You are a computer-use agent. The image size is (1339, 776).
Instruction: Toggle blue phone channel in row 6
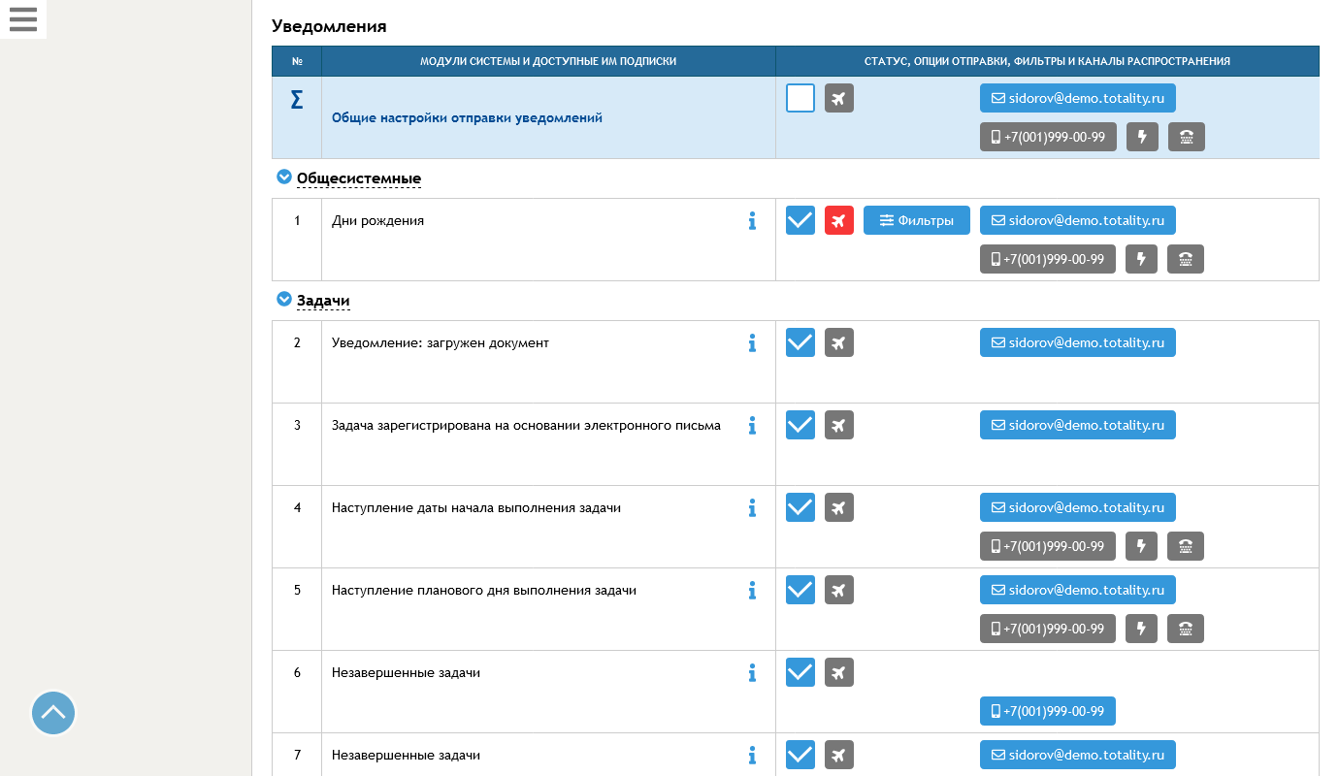(x=1048, y=711)
